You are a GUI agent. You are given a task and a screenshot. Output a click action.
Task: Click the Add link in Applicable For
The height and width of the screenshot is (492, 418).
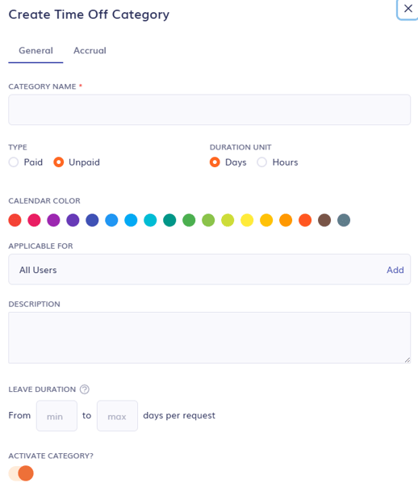pos(395,270)
